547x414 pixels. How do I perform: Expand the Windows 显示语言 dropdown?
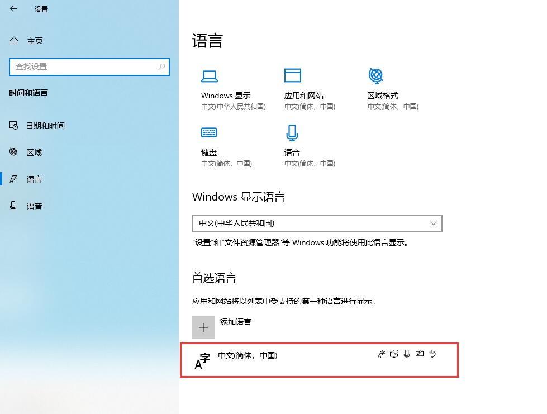pyautogui.click(x=317, y=223)
